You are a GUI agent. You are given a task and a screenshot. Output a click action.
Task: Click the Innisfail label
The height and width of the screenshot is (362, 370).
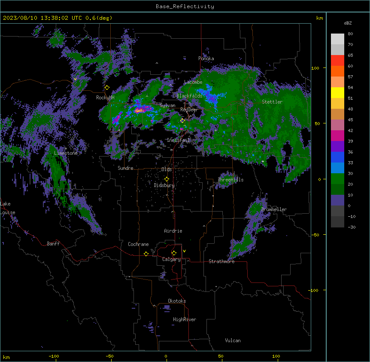[x=178, y=140]
